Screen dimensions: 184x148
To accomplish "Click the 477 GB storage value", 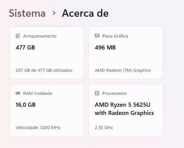I will (25, 48).
